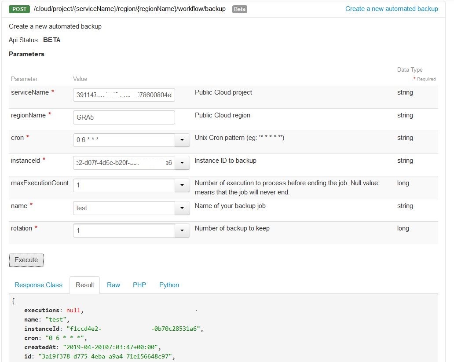Open the cron pattern dropdown arrow
The width and height of the screenshot is (454, 362).
[x=182, y=140]
